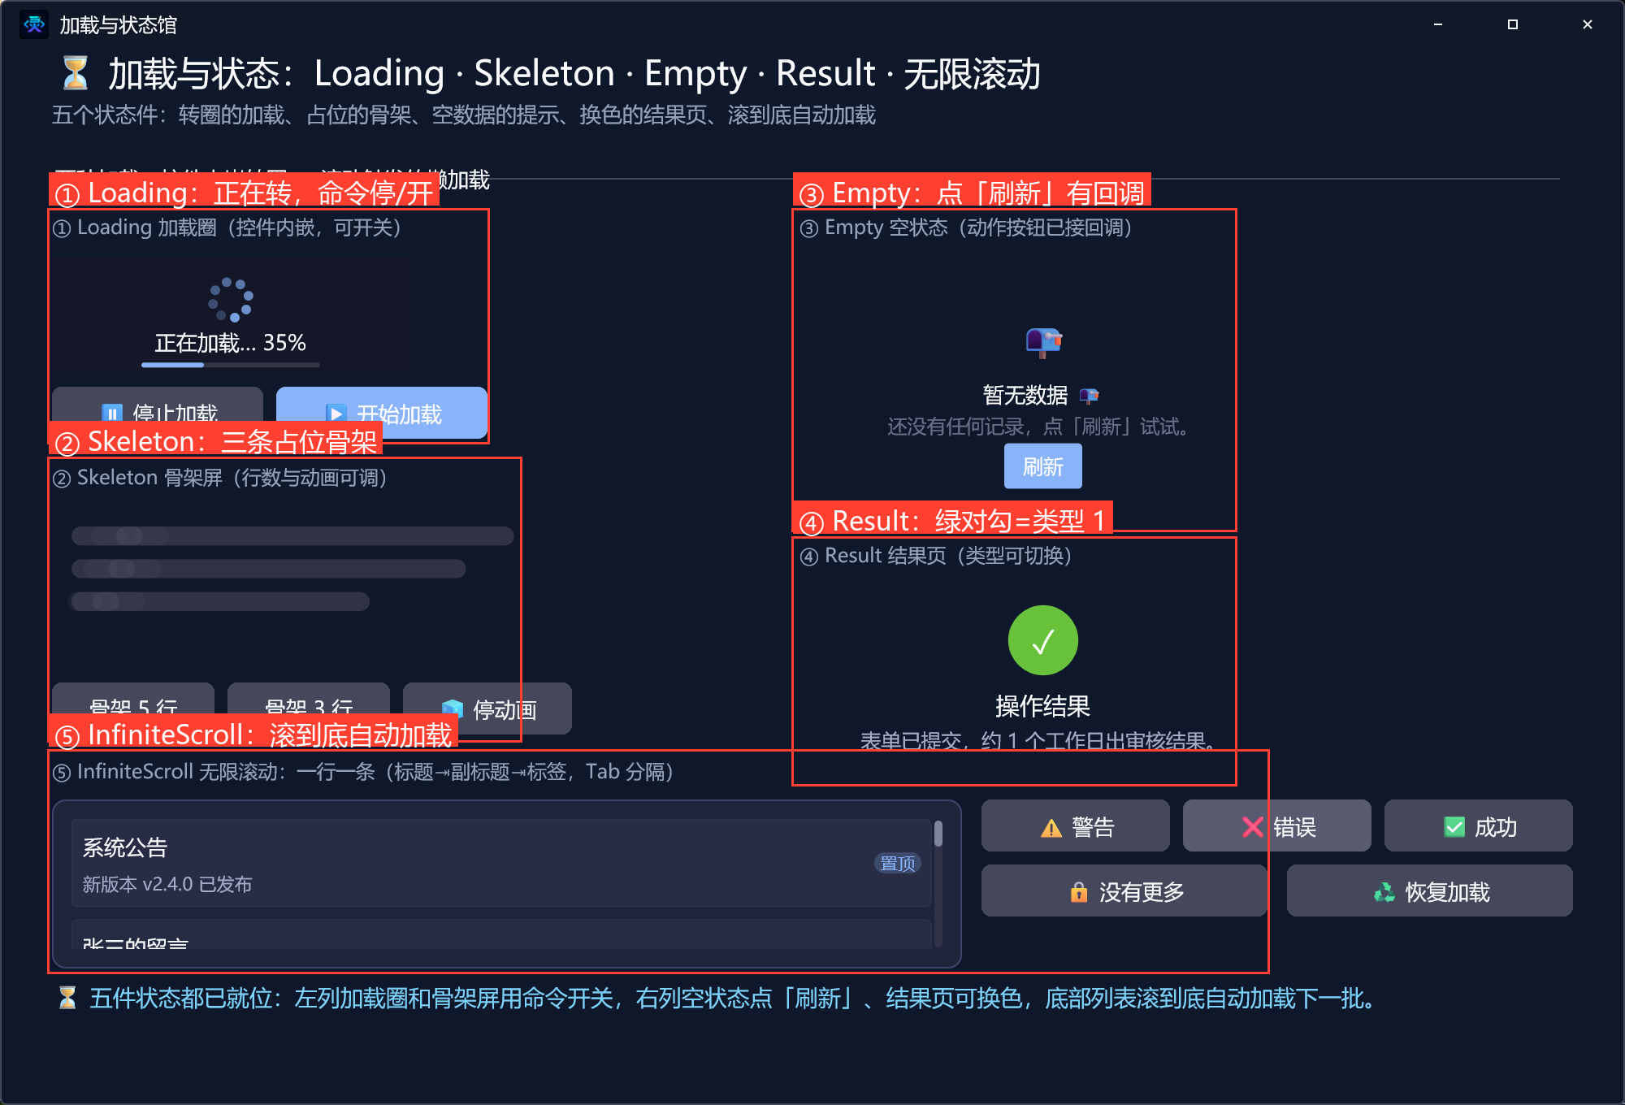Viewport: 1625px width, 1105px height.
Task: Click the spinning loading indicator dots
Action: tap(231, 300)
